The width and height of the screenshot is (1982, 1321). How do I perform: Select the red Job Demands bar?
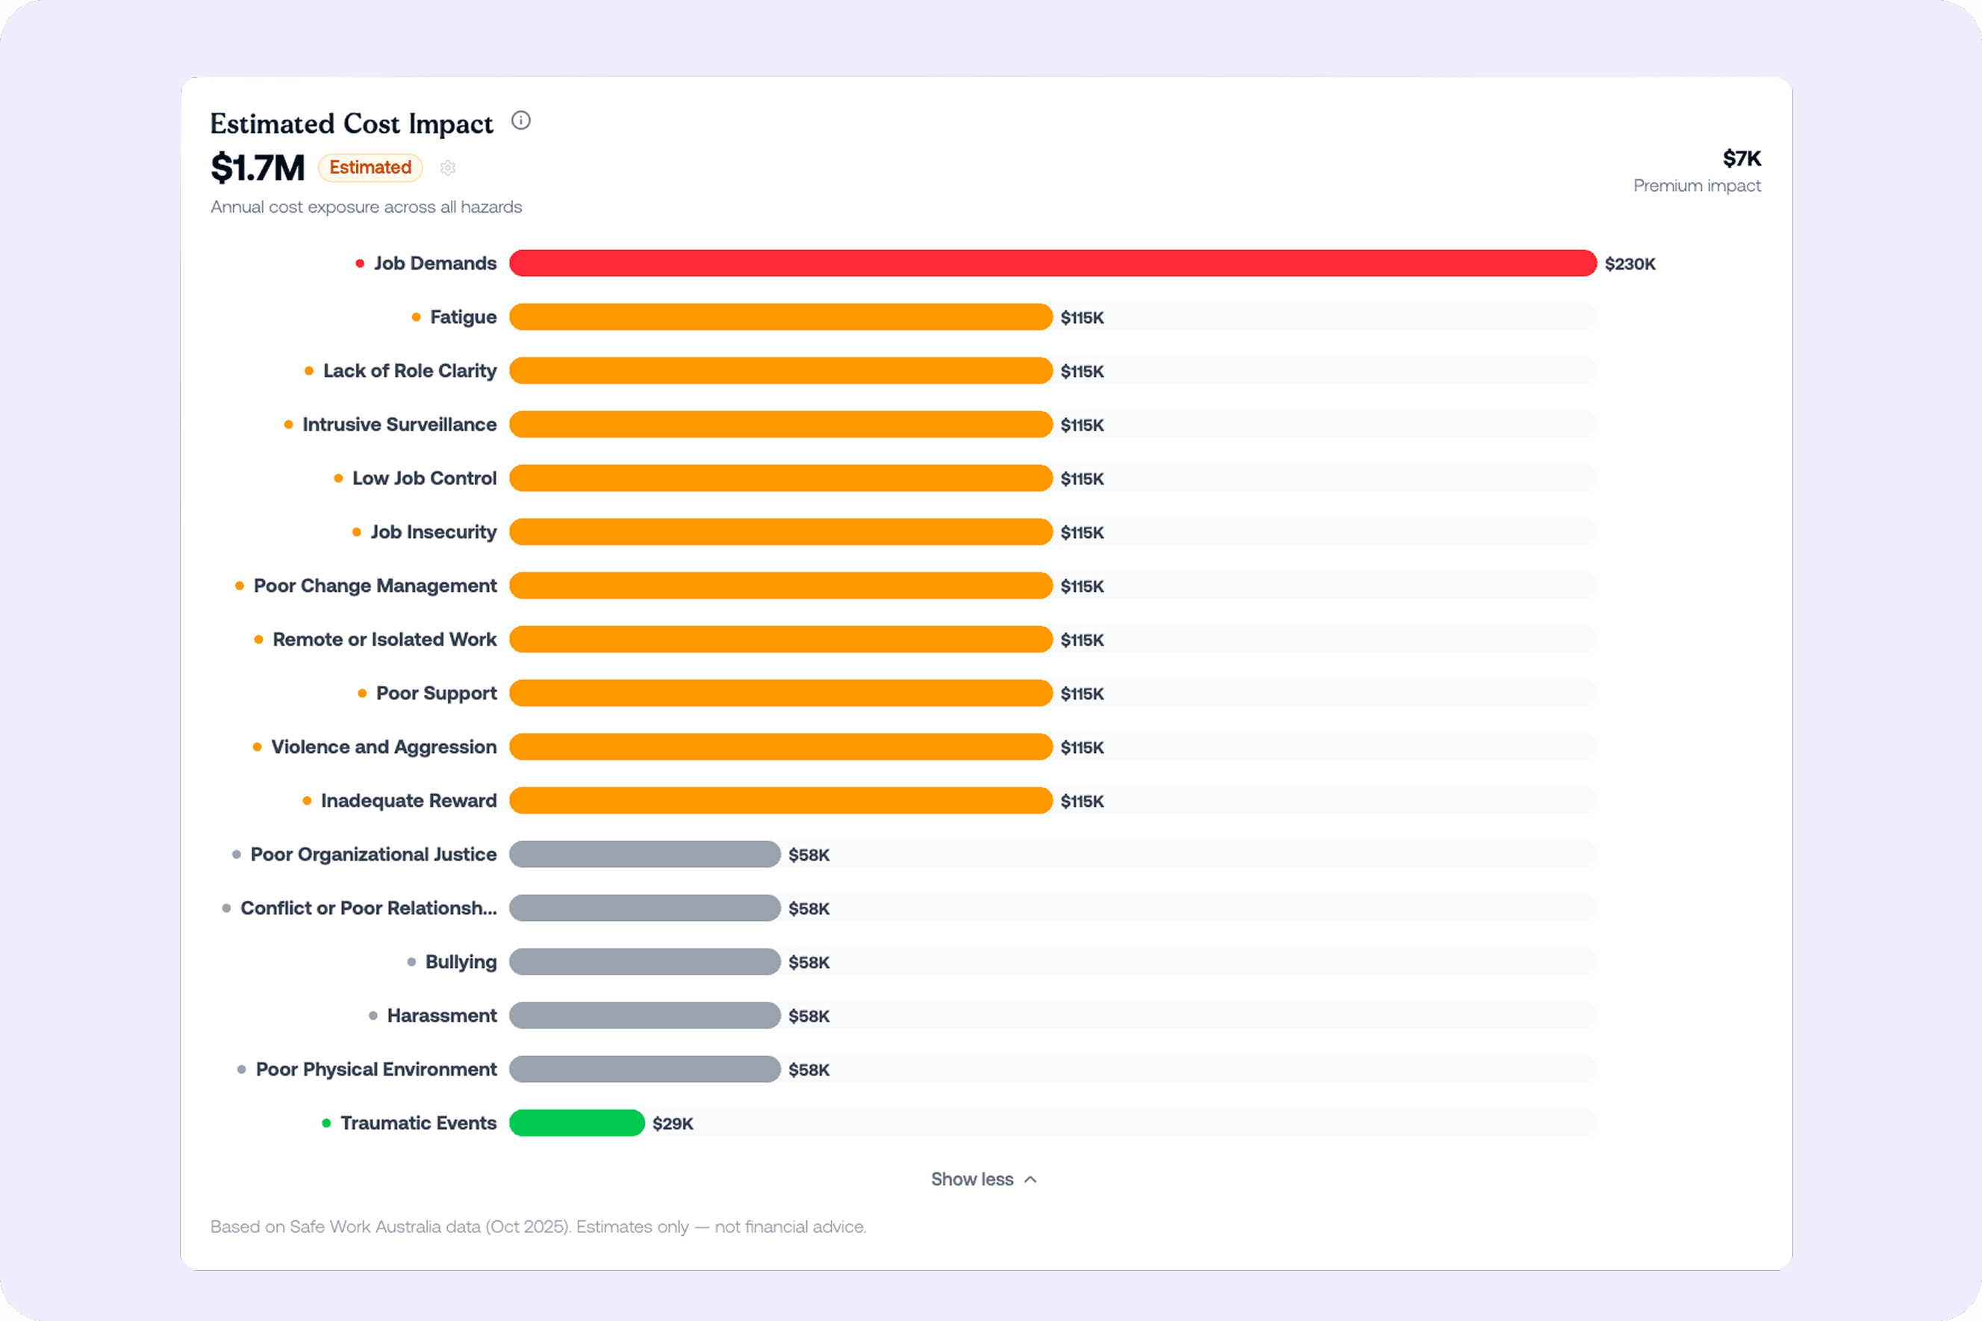[x=1053, y=263]
